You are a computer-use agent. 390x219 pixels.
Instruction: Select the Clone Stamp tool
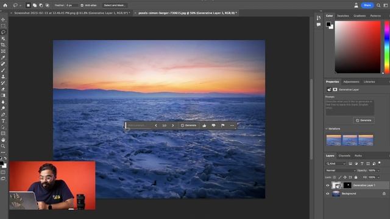tap(3, 77)
